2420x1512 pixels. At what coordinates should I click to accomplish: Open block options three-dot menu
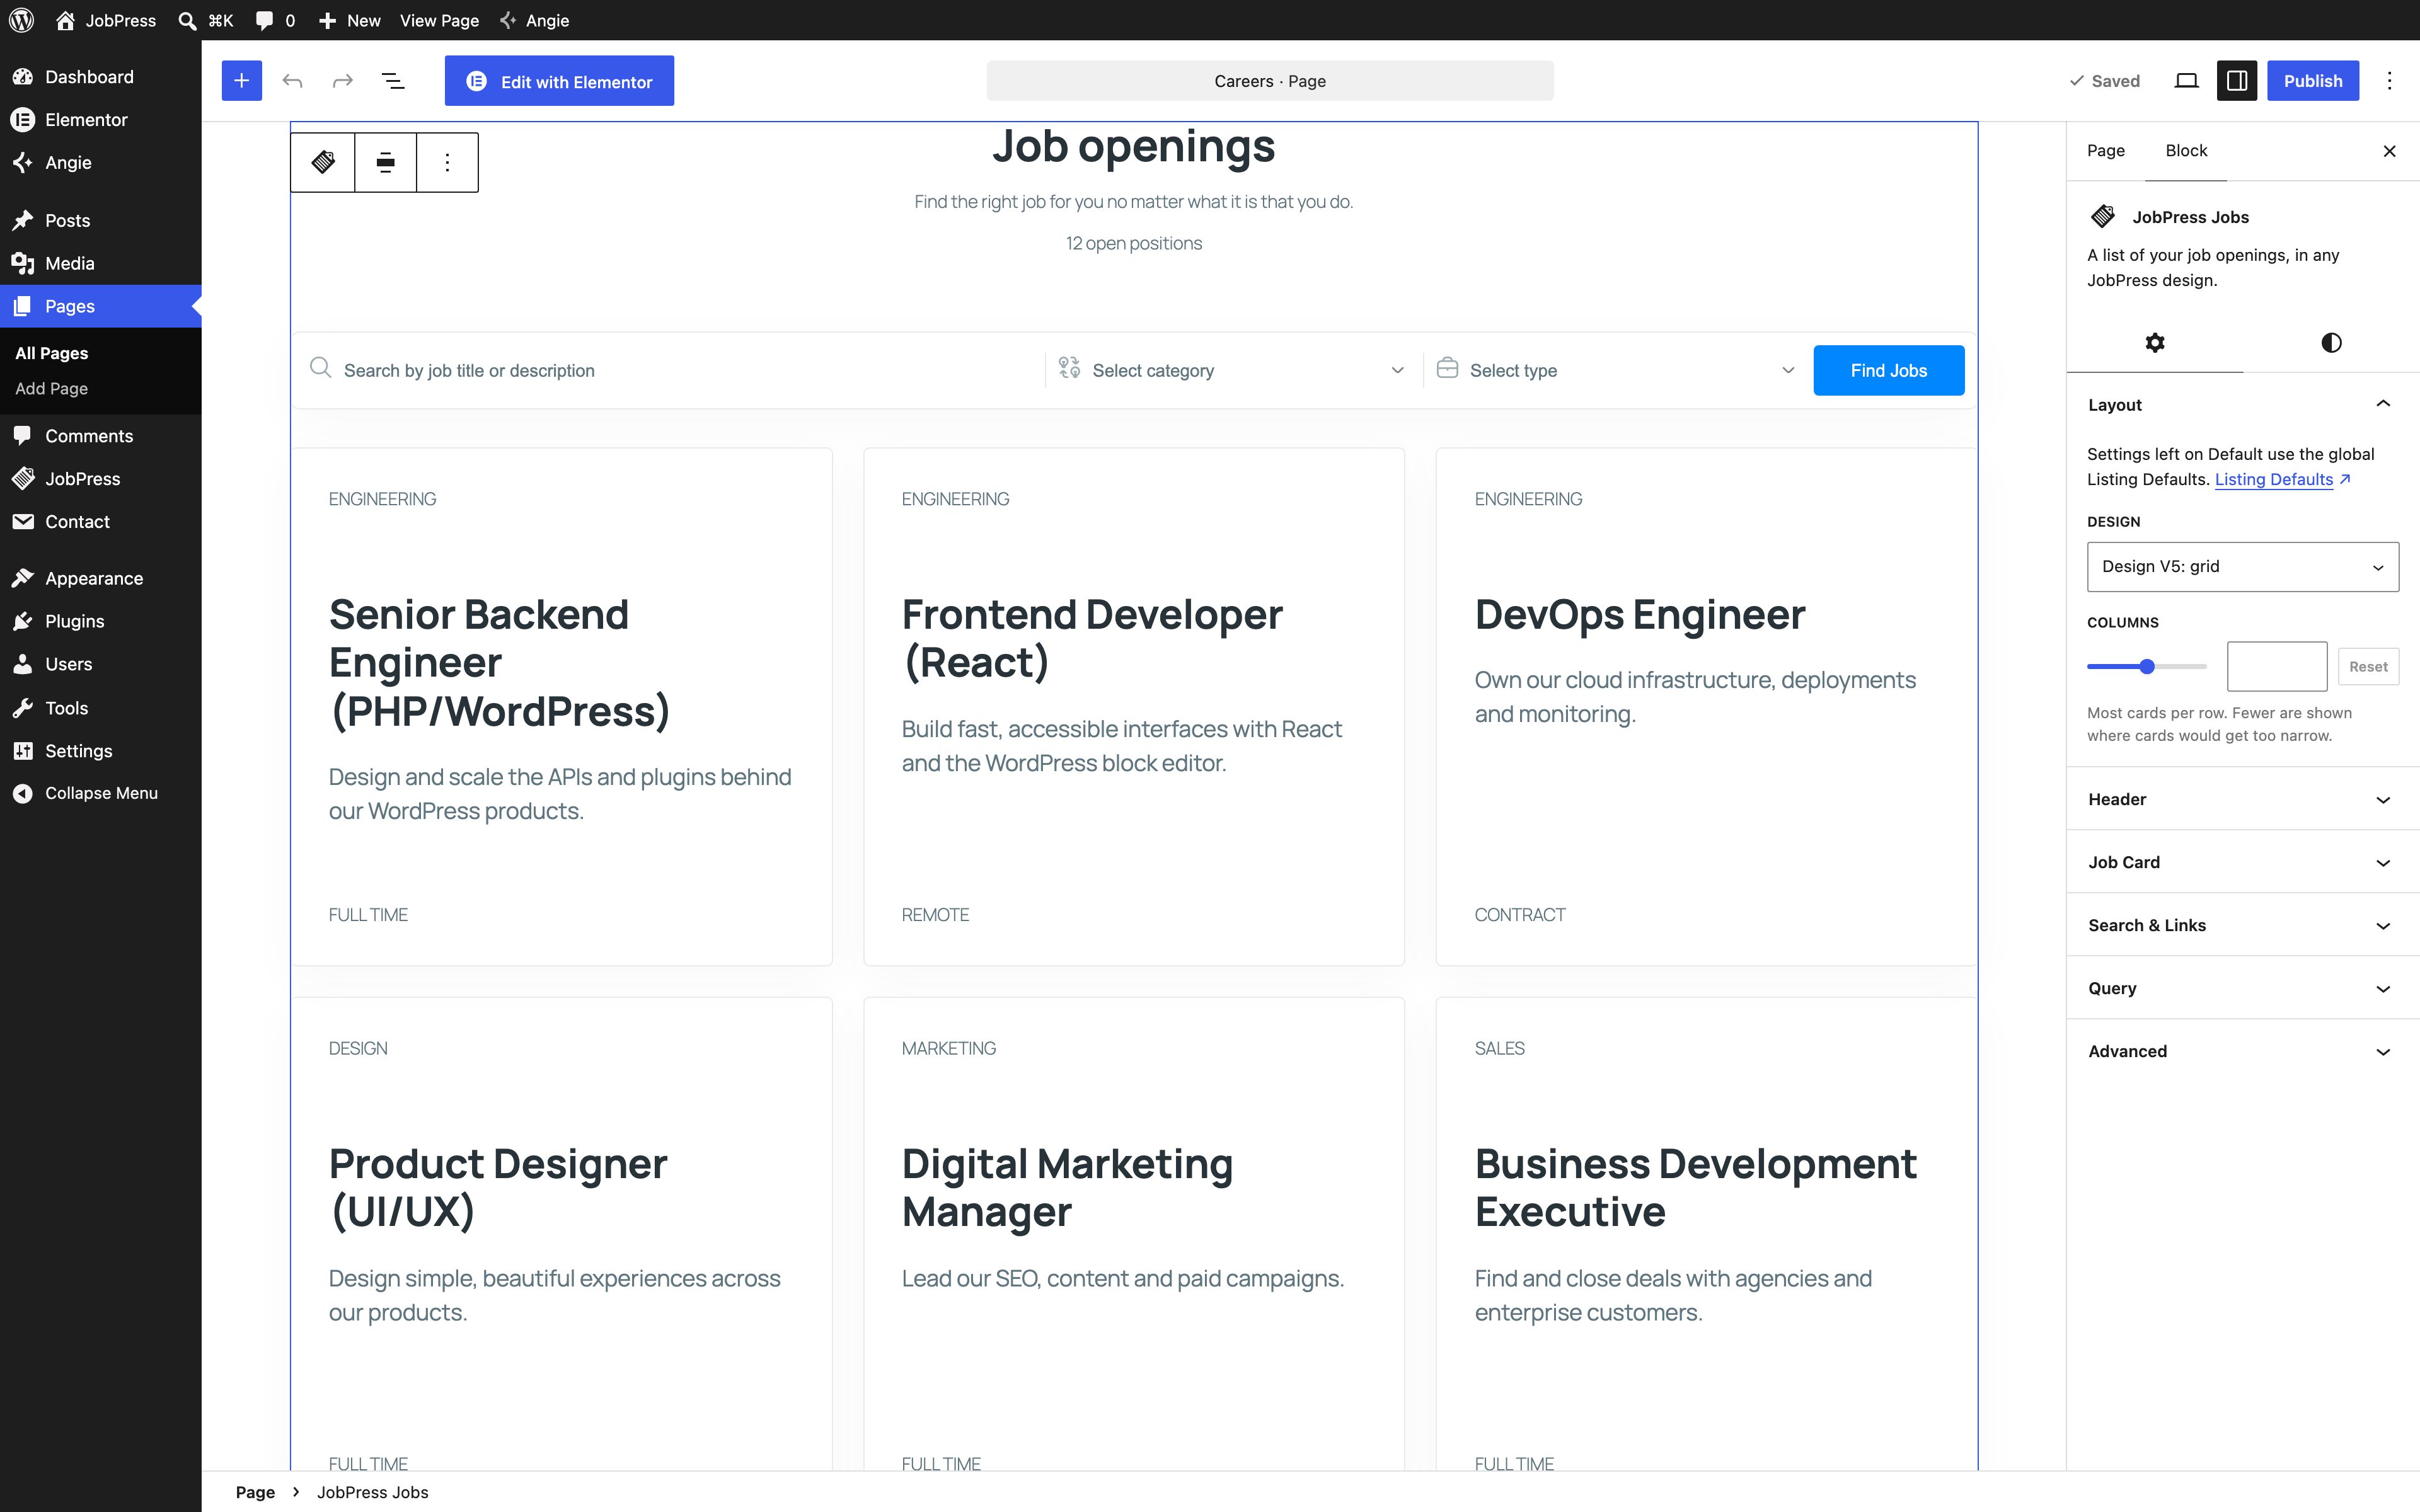[447, 162]
